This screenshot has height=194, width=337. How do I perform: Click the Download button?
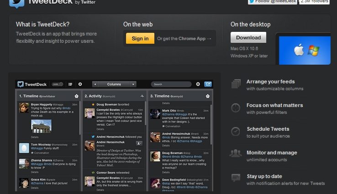248,37
